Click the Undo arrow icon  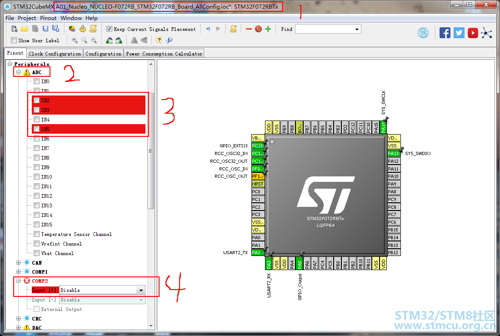click(208, 29)
